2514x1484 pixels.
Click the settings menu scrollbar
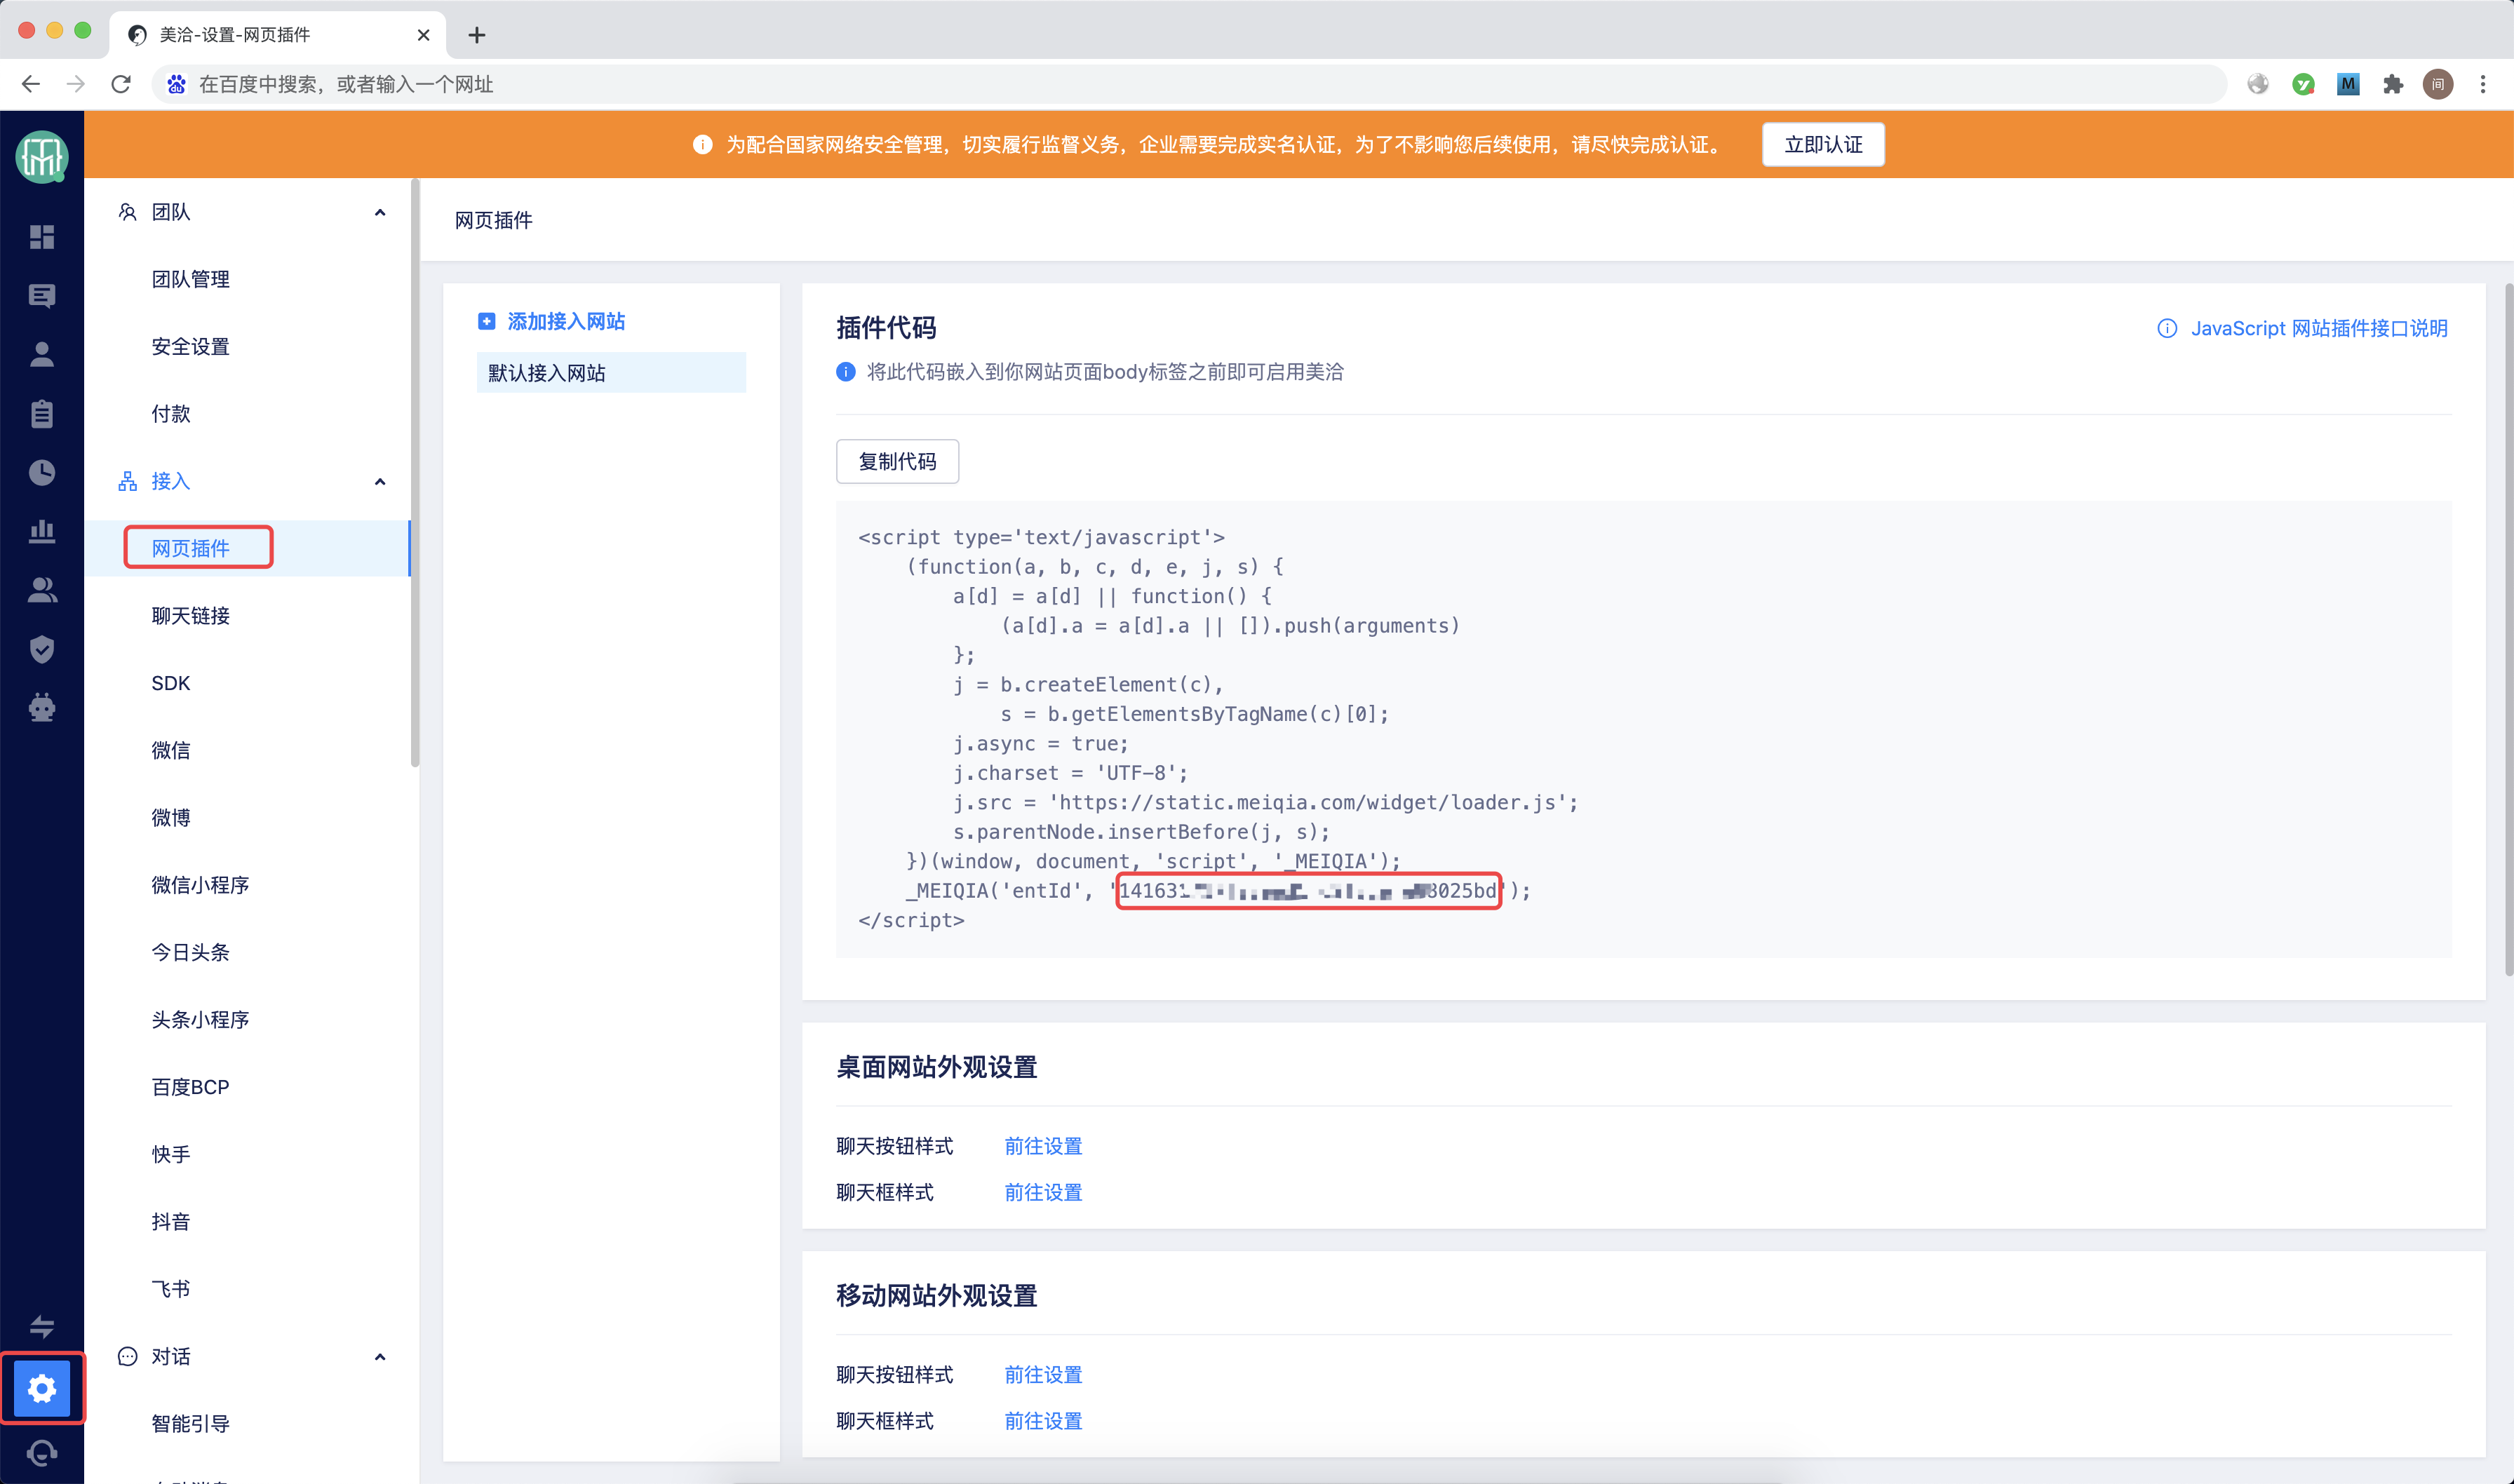415,474
